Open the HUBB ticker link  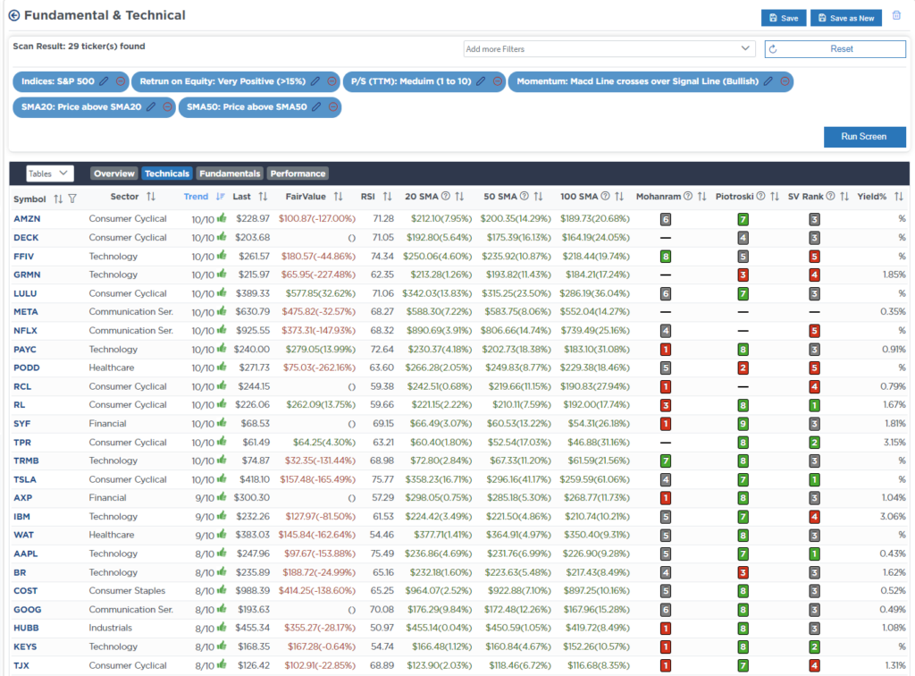coord(26,629)
